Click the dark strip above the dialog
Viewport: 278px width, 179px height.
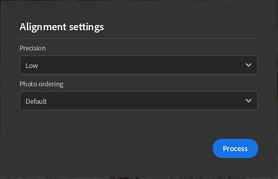138,1
